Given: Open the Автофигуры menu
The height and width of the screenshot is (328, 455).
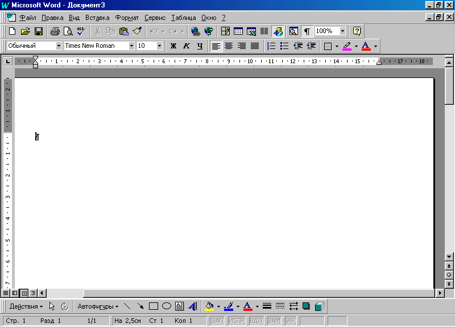Looking at the screenshot, I should [98, 306].
